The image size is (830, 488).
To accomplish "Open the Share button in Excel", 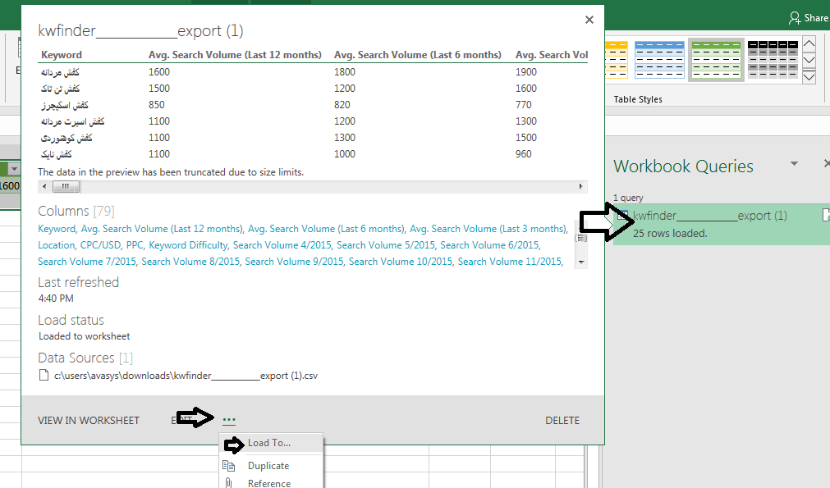I will (808, 18).
